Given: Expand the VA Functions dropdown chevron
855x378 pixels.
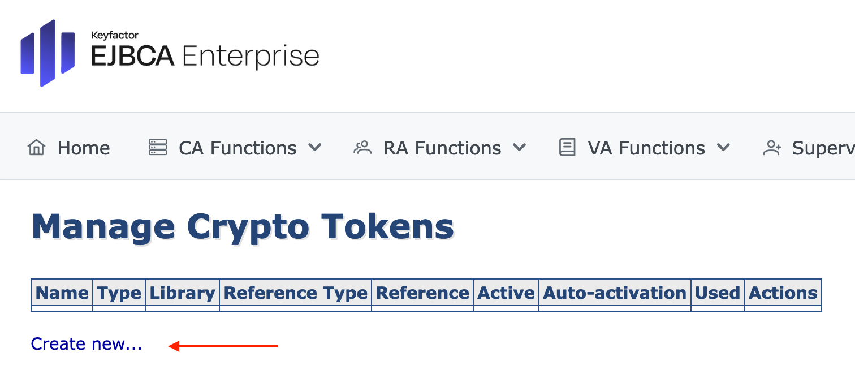Looking at the screenshot, I should click(723, 148).
